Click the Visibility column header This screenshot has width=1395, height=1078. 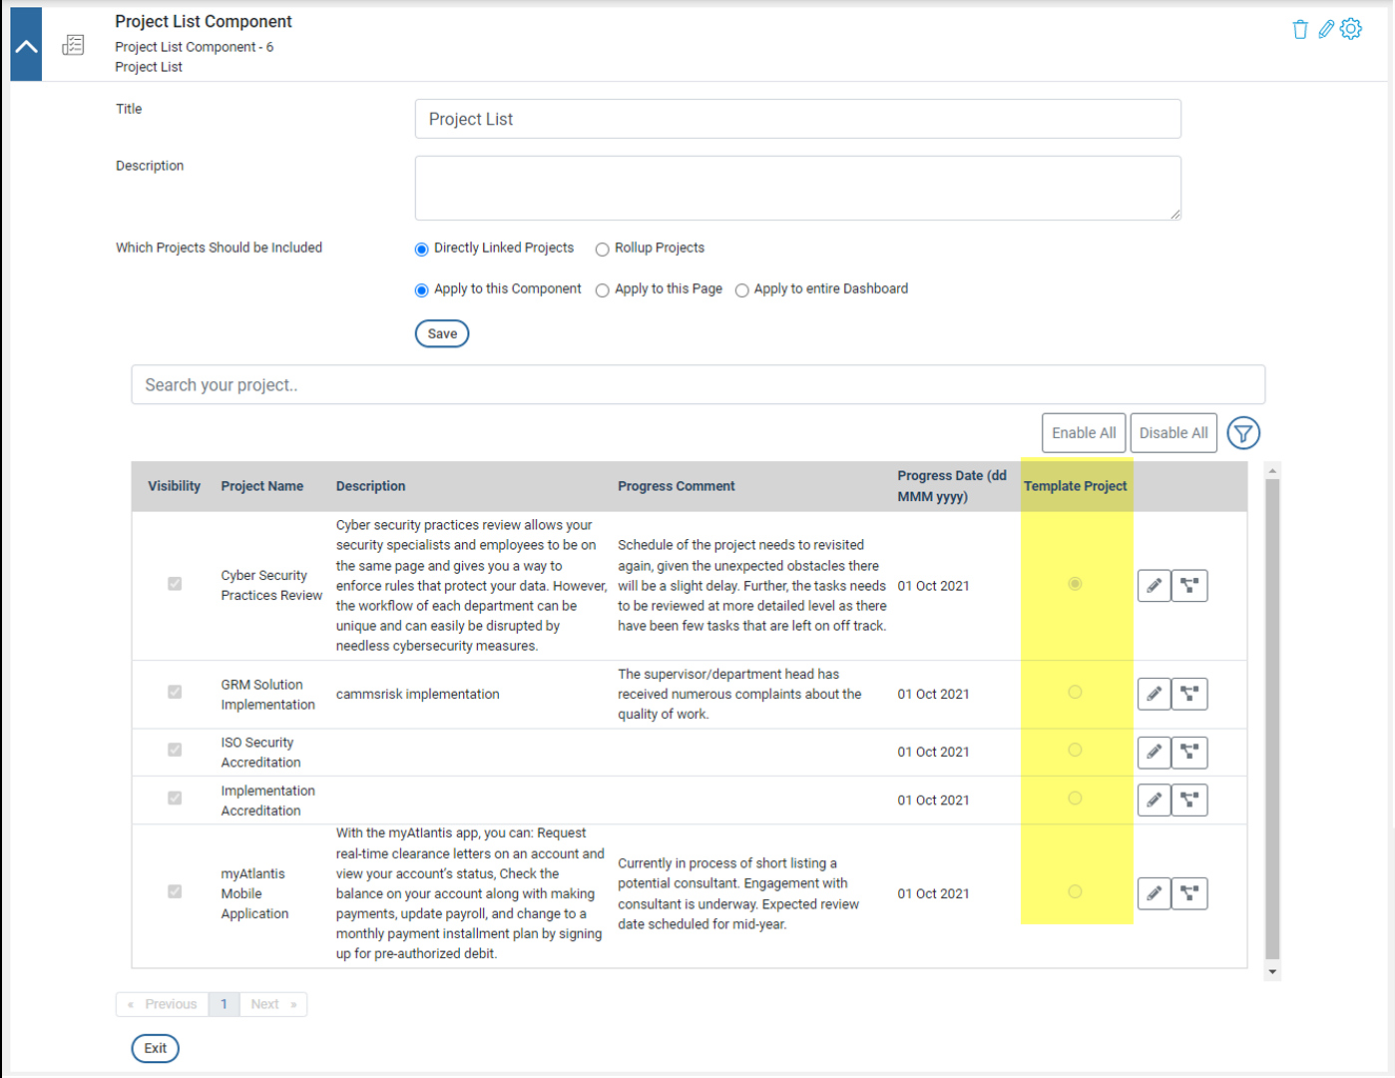click(x=175, y=486)
